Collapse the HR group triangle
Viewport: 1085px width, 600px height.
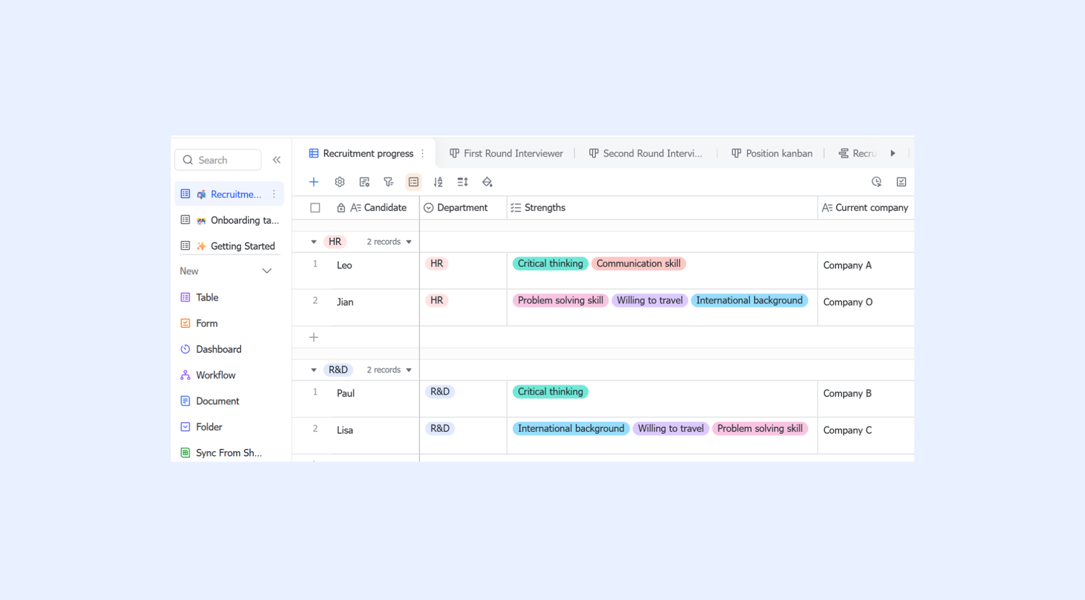(x=314, y=242)
